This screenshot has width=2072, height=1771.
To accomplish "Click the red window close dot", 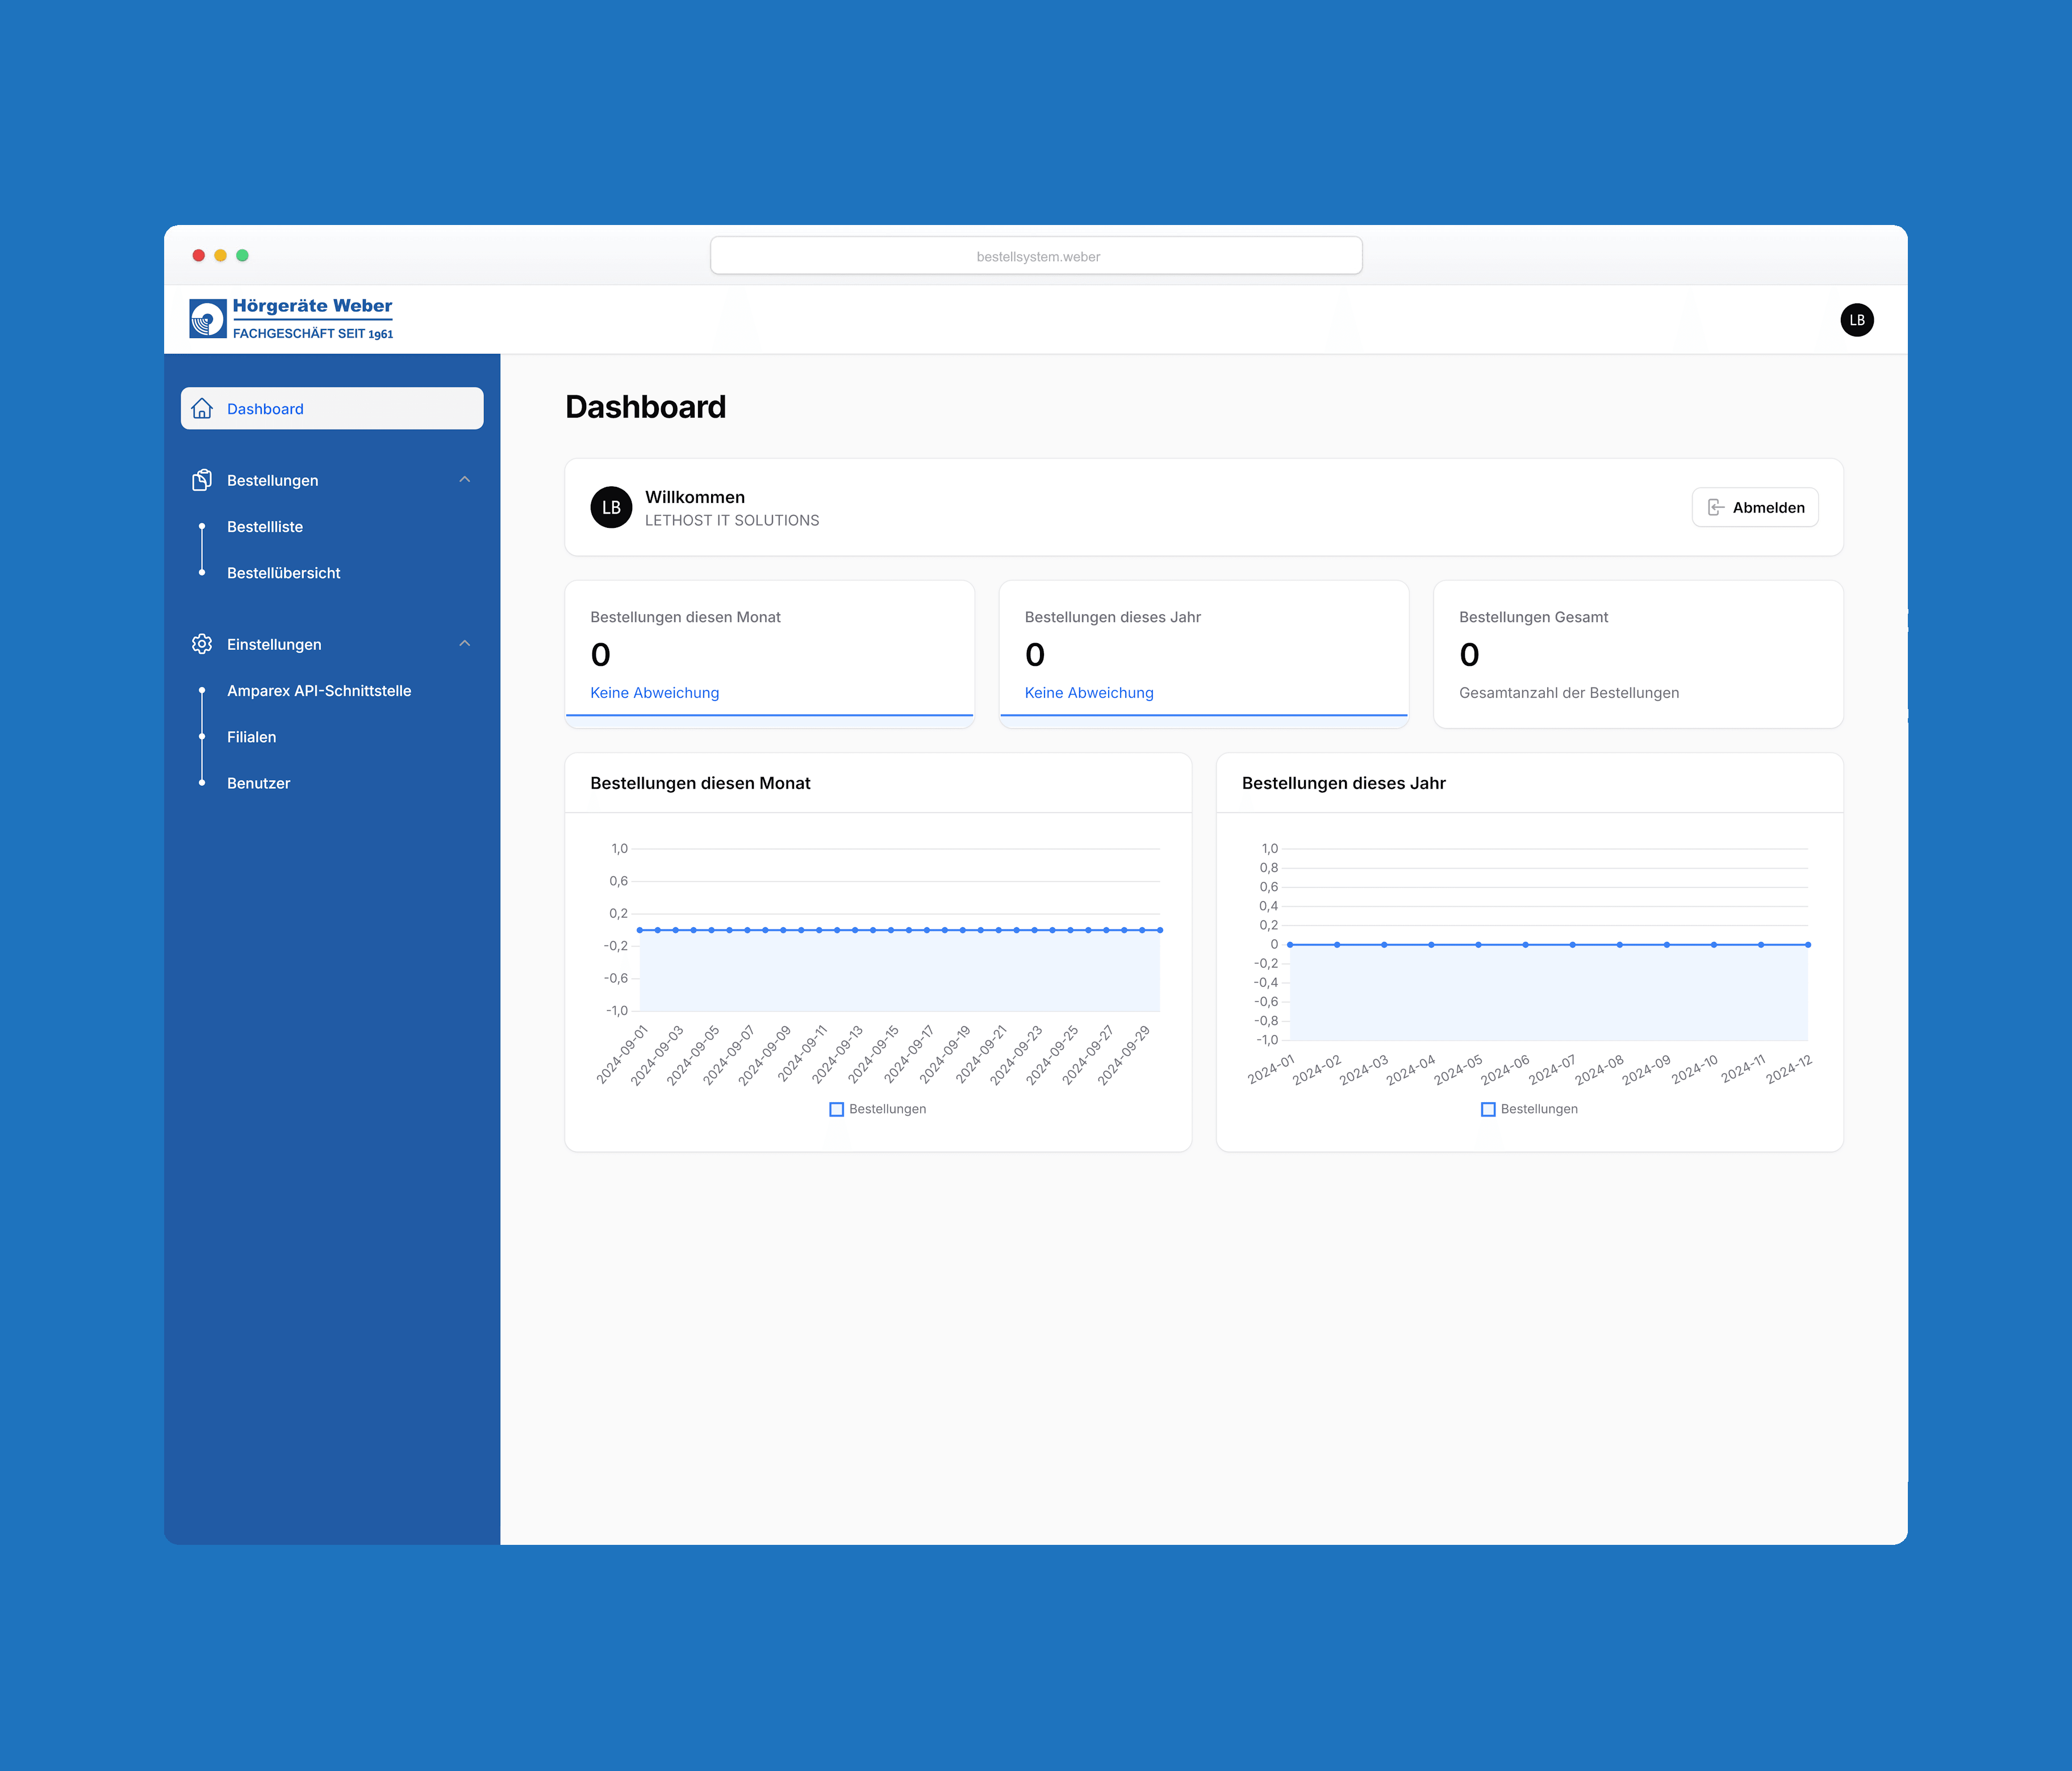I will 199,255.
